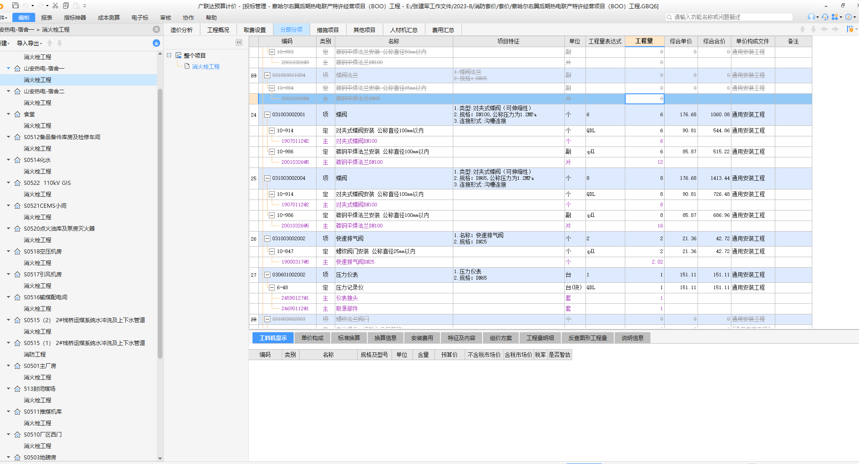Open the 电子标 menu
This screenshot has height=464, width=859.
[140, 17]
